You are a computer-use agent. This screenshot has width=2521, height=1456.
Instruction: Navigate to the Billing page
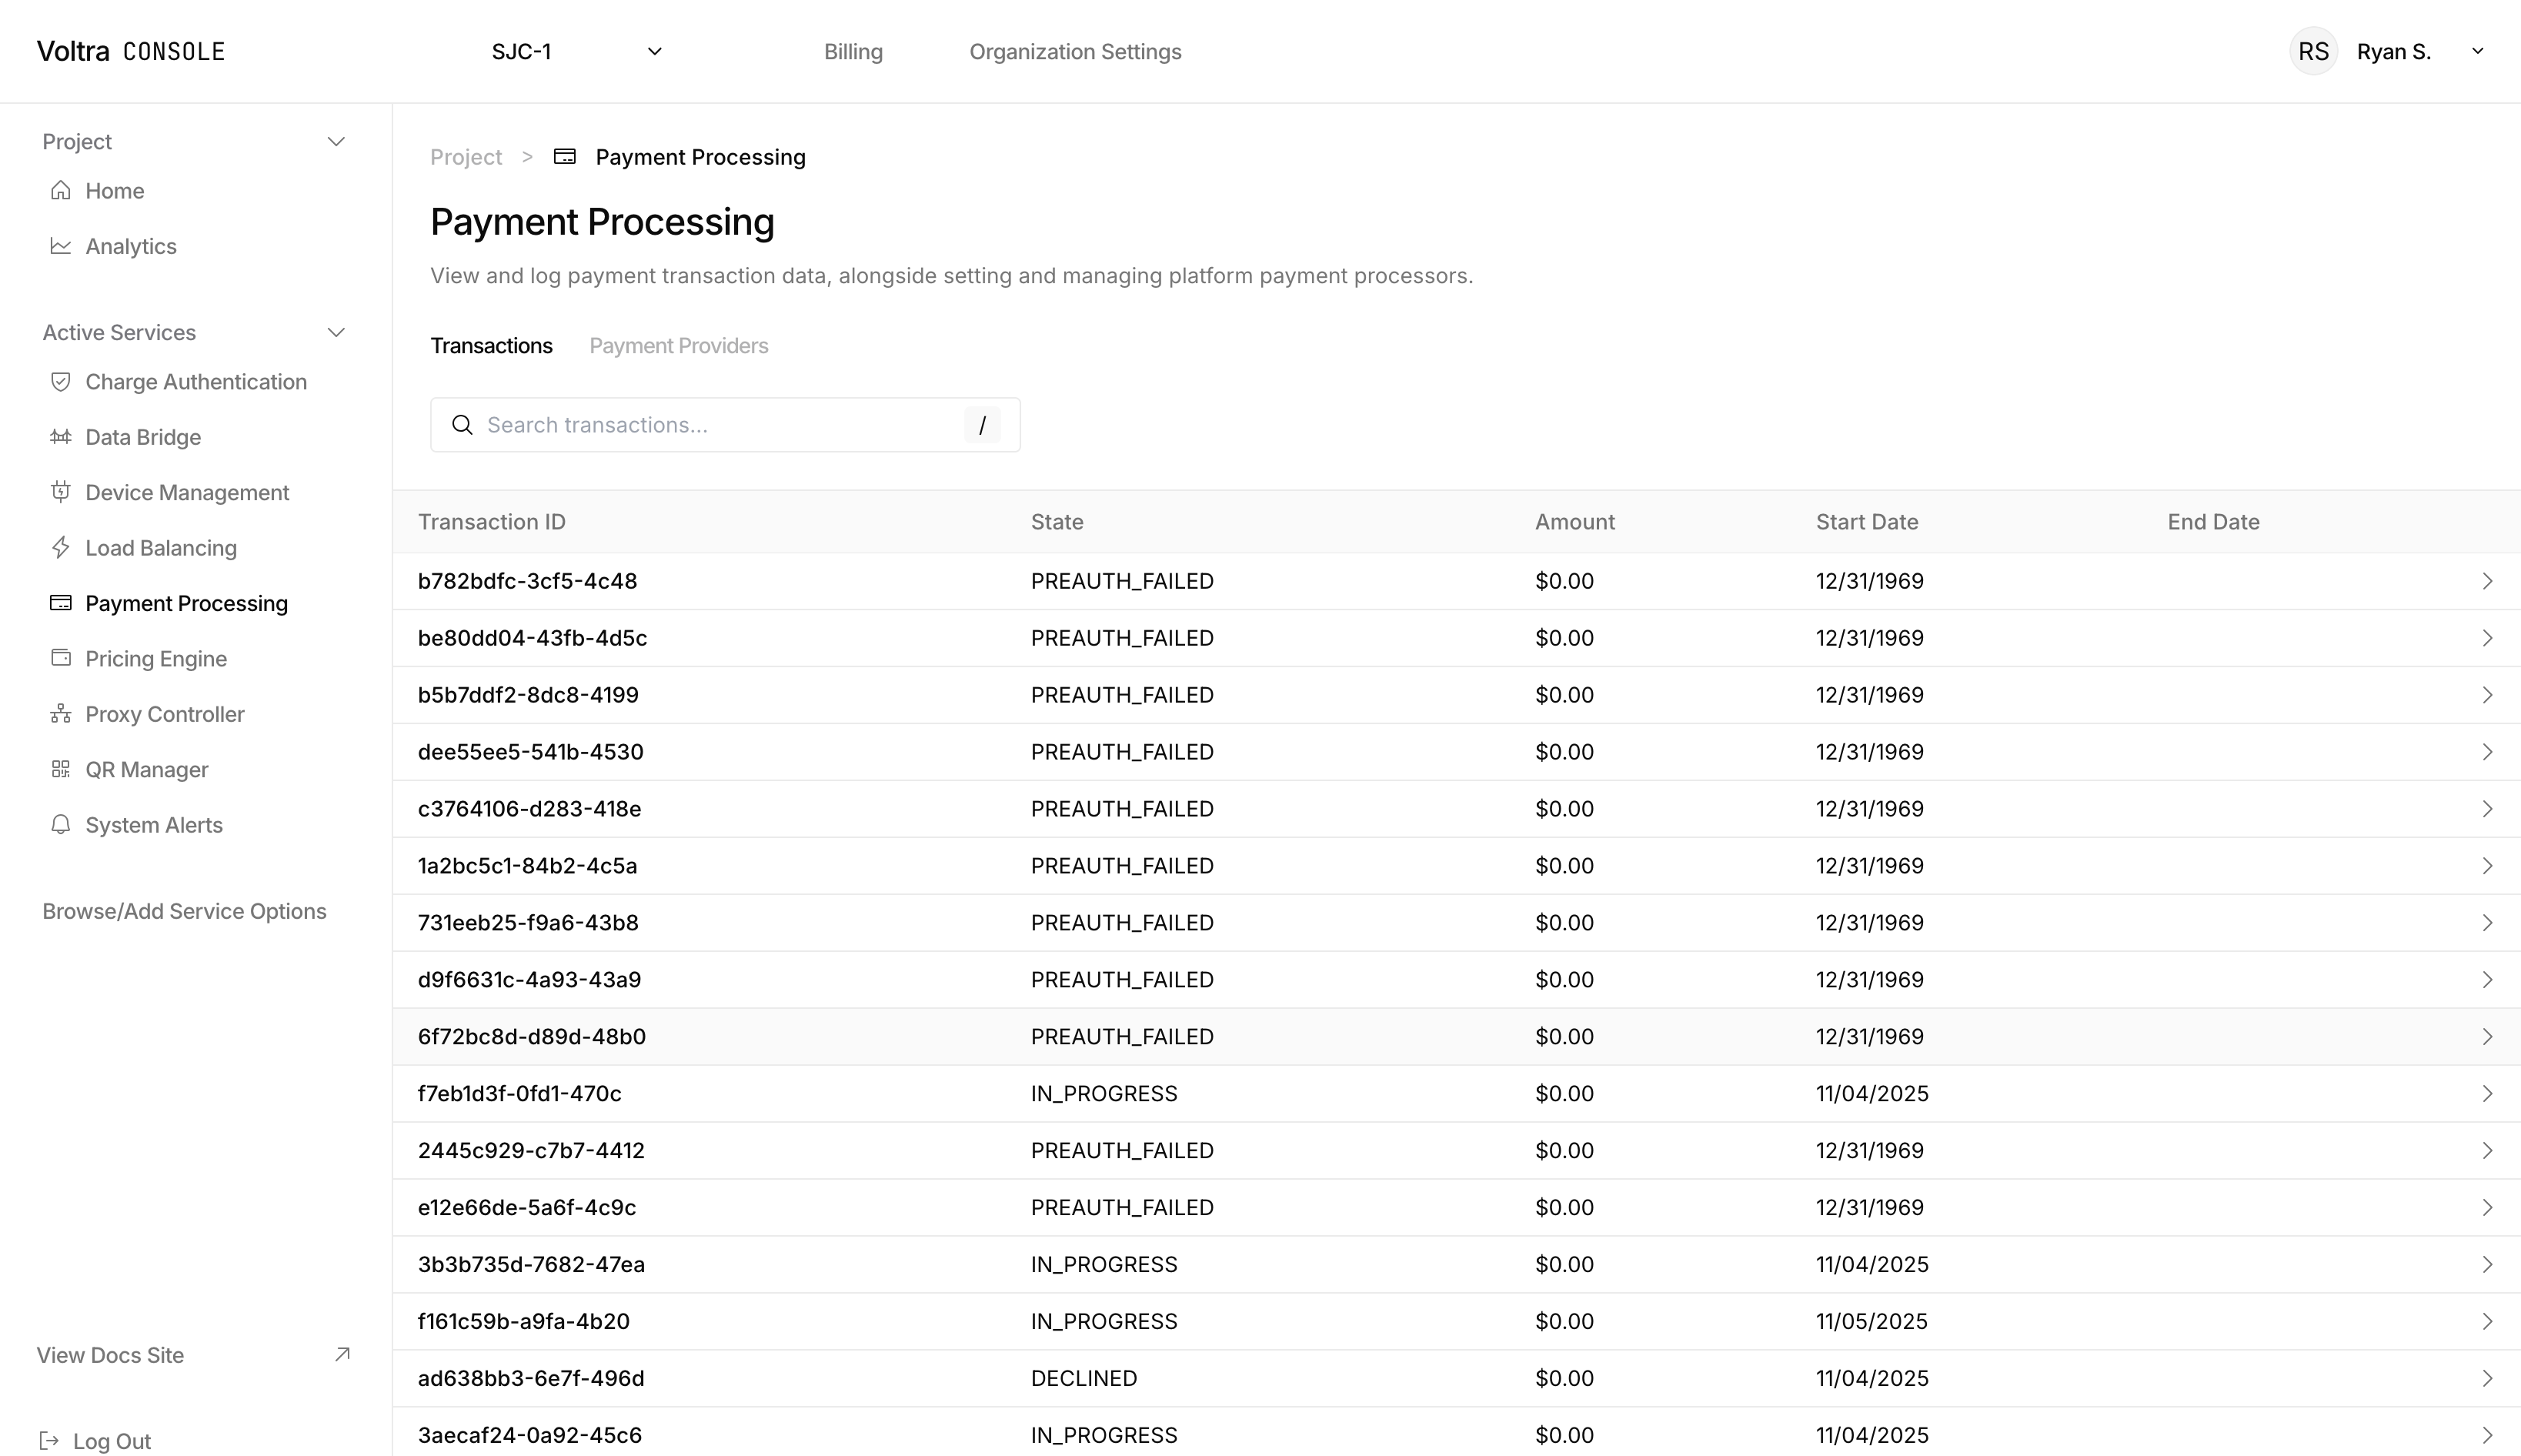(853, 51)
